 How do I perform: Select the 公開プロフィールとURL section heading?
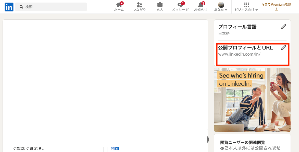245,47
